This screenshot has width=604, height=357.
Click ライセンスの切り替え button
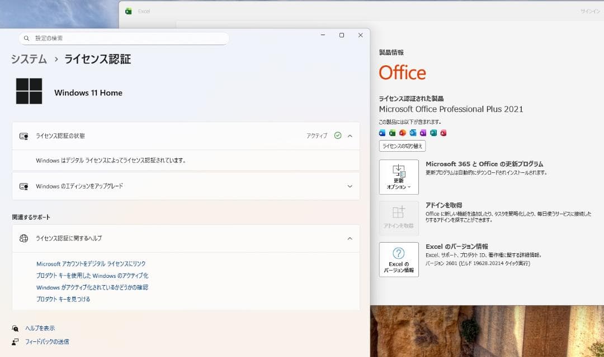coord(402,146)
